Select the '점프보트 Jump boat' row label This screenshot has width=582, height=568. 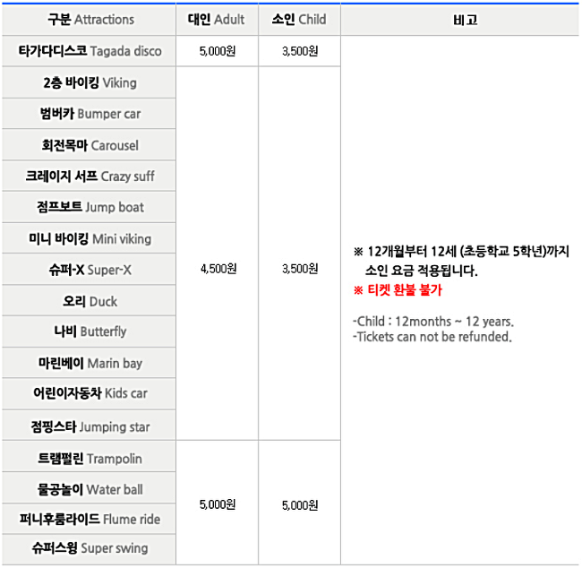pyautogui.click(x=90, y=207)
